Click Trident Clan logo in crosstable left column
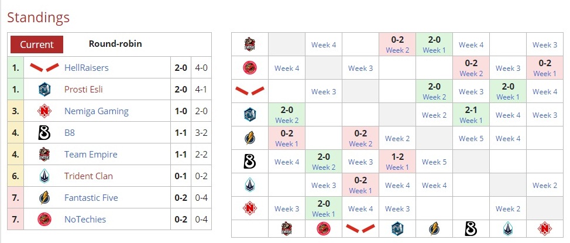570x243 pixels. (250, 185)
